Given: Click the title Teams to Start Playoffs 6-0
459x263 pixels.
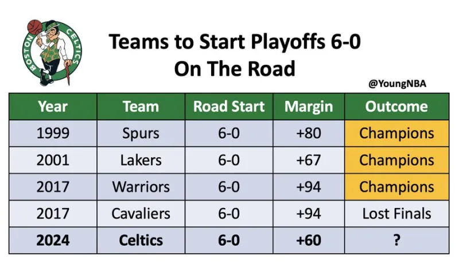Looking at the screenshot, I should (235, 41).
